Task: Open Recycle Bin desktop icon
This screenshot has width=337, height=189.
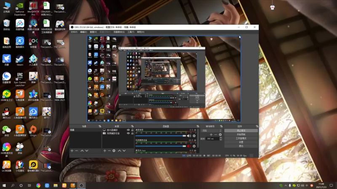Action: (6, 25)
